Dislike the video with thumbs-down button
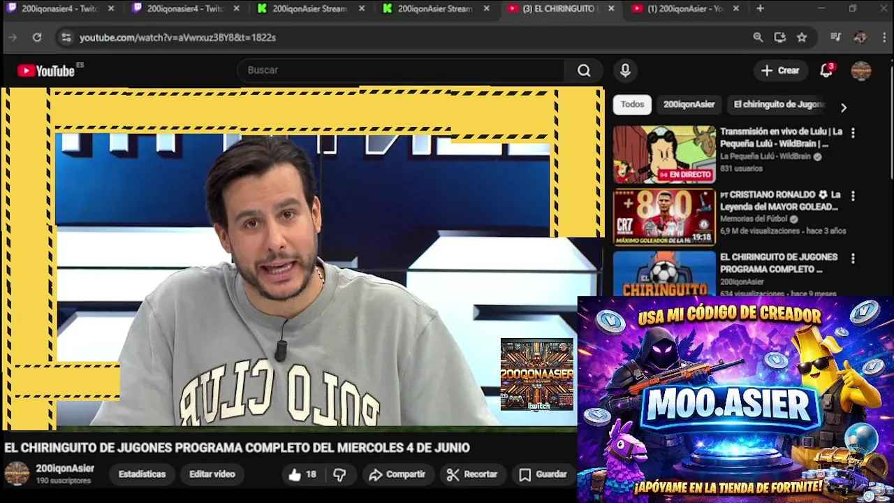The width and height of the screenshot is (894, 503). [339, 474]
